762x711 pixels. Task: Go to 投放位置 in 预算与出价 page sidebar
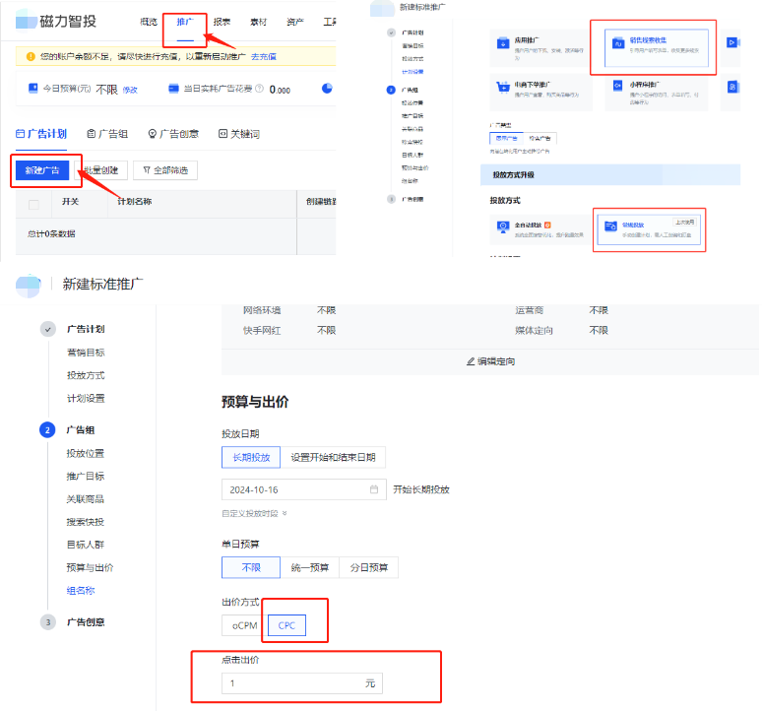pyautogui.click(x=85, y=453)
